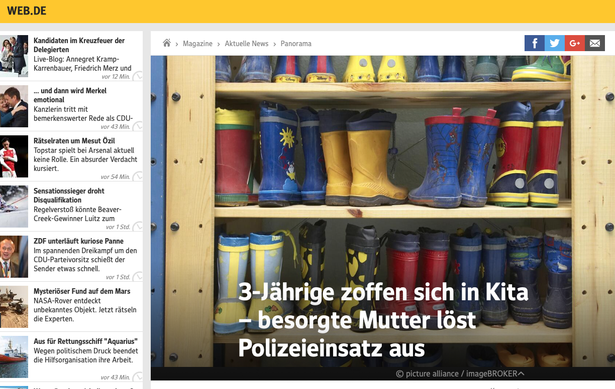The width and height of the screenshot is (615, 389).
Task: Click the '© picture alliance / imageBROKER' credit
Action: [456, 374]
